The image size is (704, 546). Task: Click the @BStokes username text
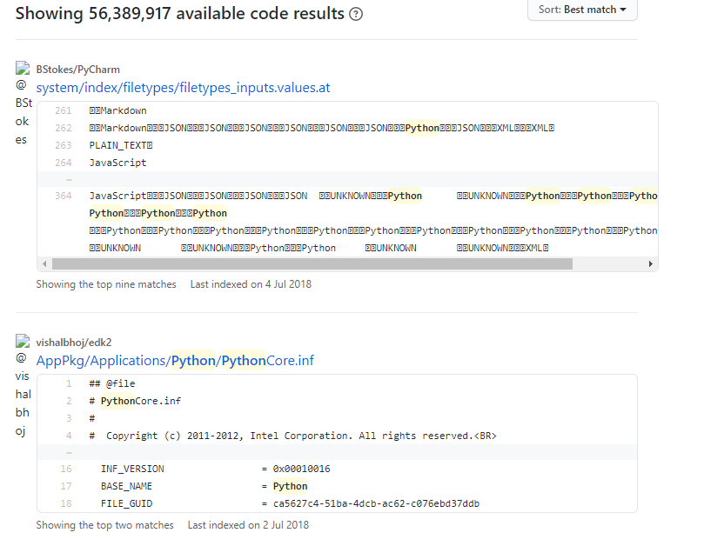(x=23, y=112)
